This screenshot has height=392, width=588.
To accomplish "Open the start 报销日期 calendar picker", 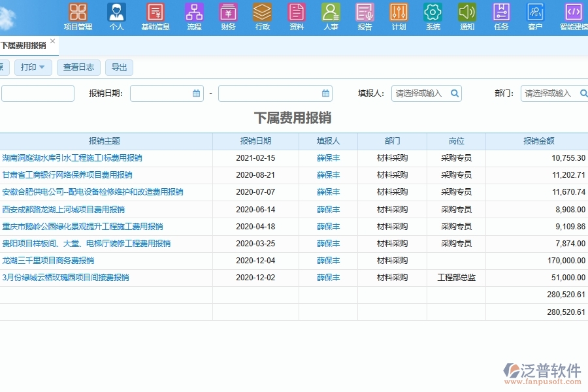I will pyautogui.click(x=195, y=93).
